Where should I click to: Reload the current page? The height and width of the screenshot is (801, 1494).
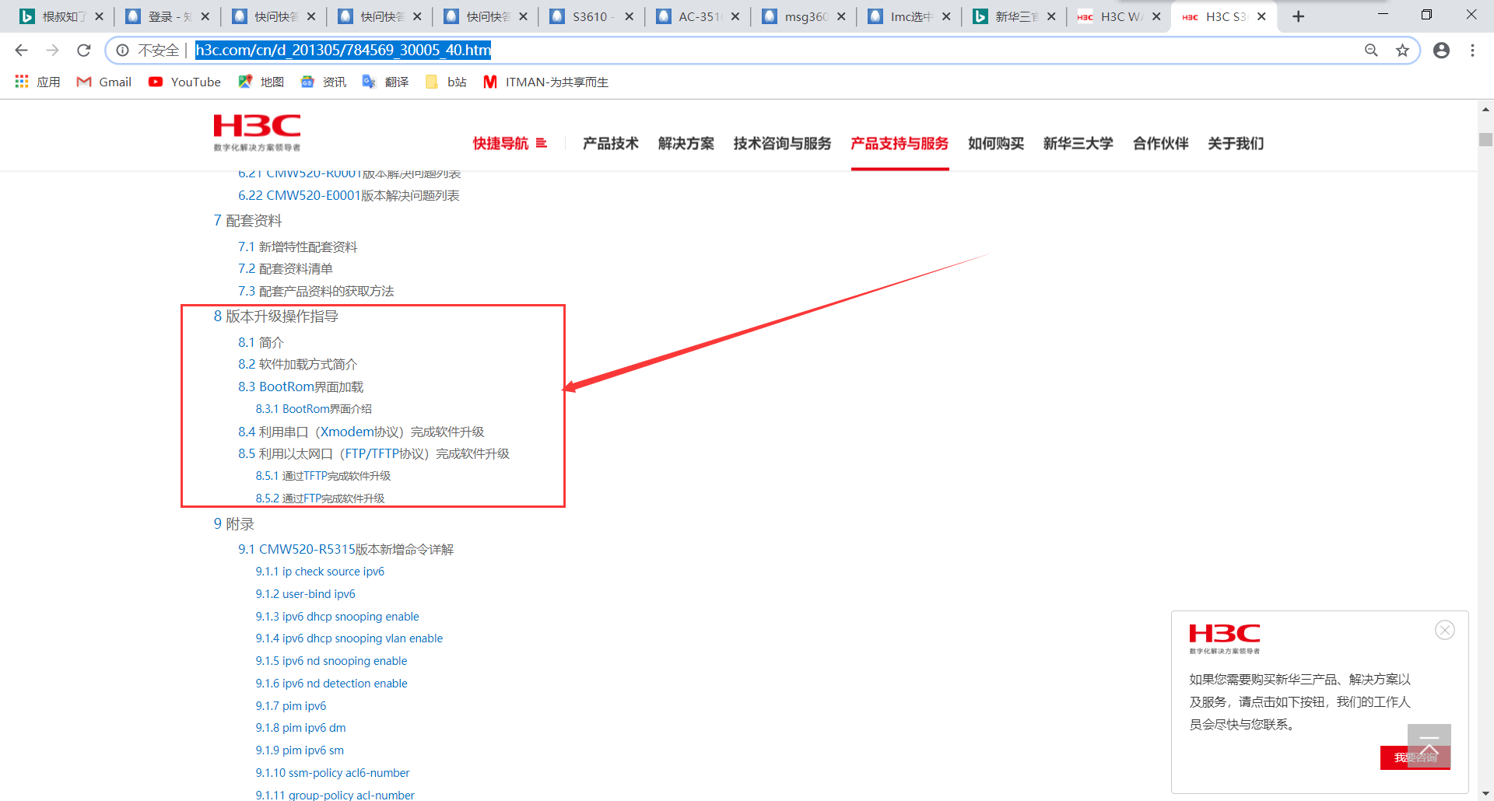pyautogui.click(x=83, y=51)
